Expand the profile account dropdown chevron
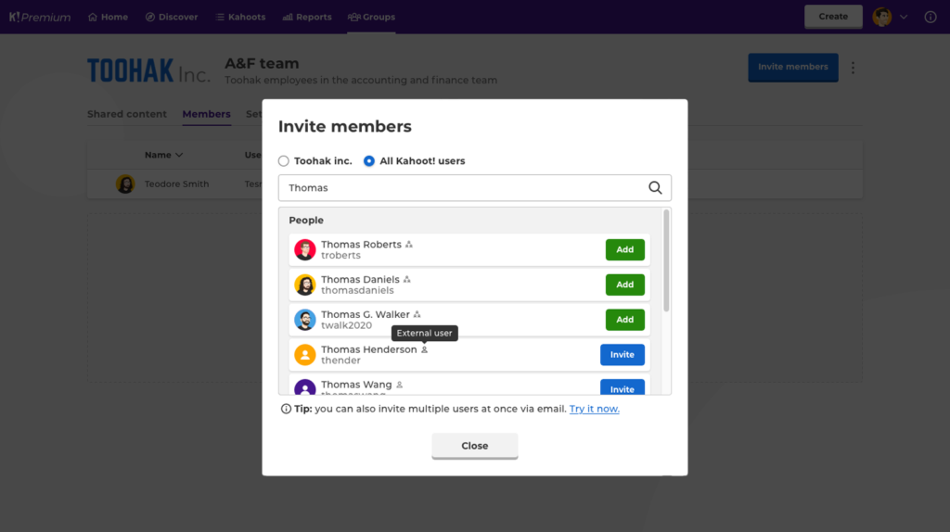950x532 pixels. point(904,17)
